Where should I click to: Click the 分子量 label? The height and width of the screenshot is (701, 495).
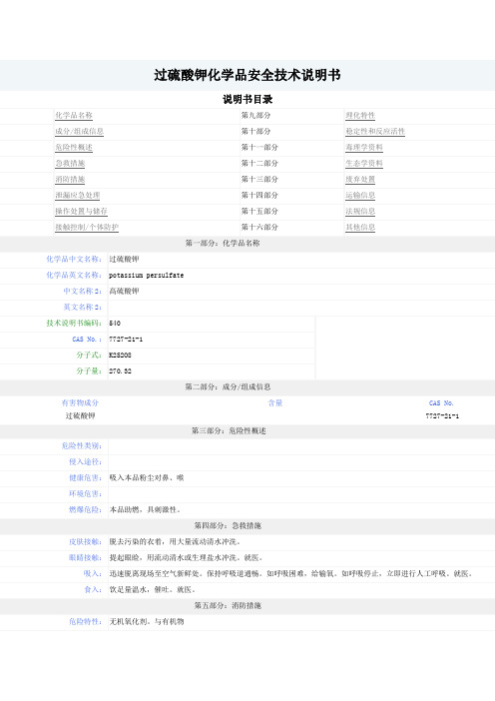click(89, 371)
